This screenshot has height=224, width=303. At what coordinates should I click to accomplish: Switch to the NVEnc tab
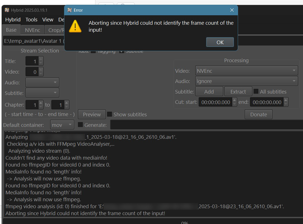coord(32,30)
